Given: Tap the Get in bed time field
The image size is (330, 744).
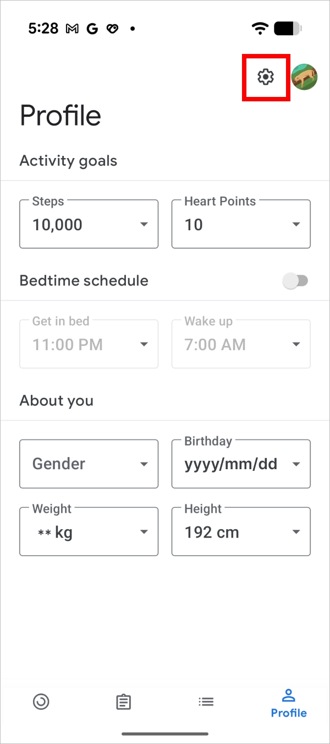Looking at the screenshot, I should pyautogui.click(x=89, y=344).
